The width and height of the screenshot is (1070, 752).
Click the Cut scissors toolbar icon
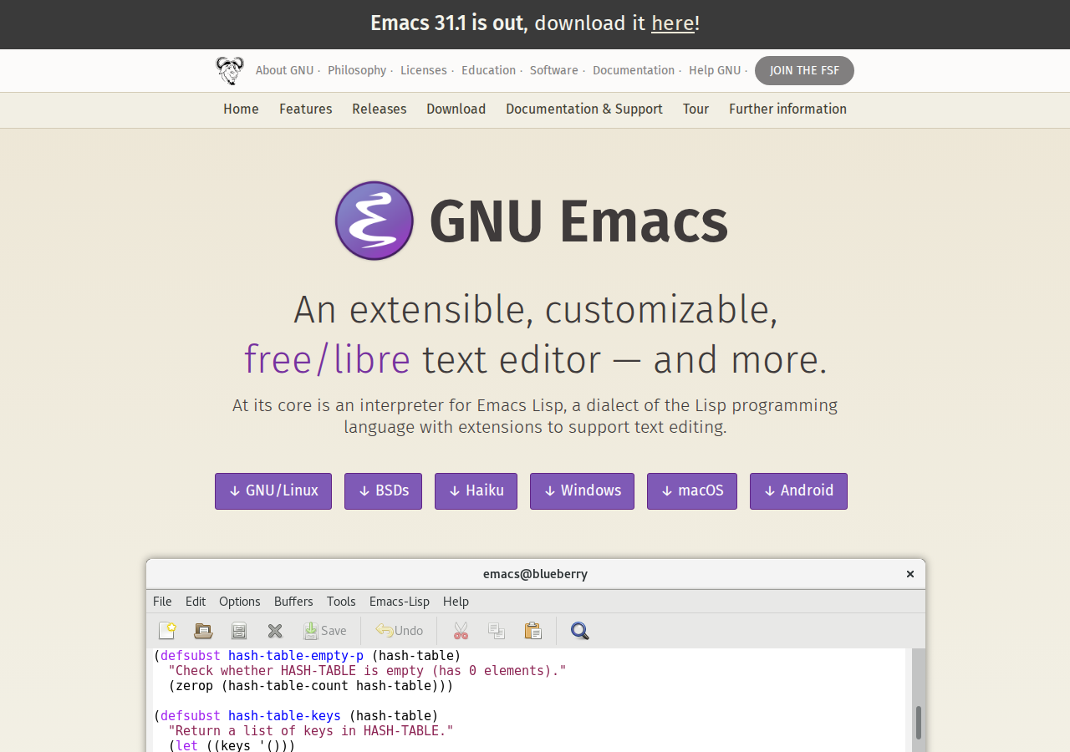pos(461,631)
